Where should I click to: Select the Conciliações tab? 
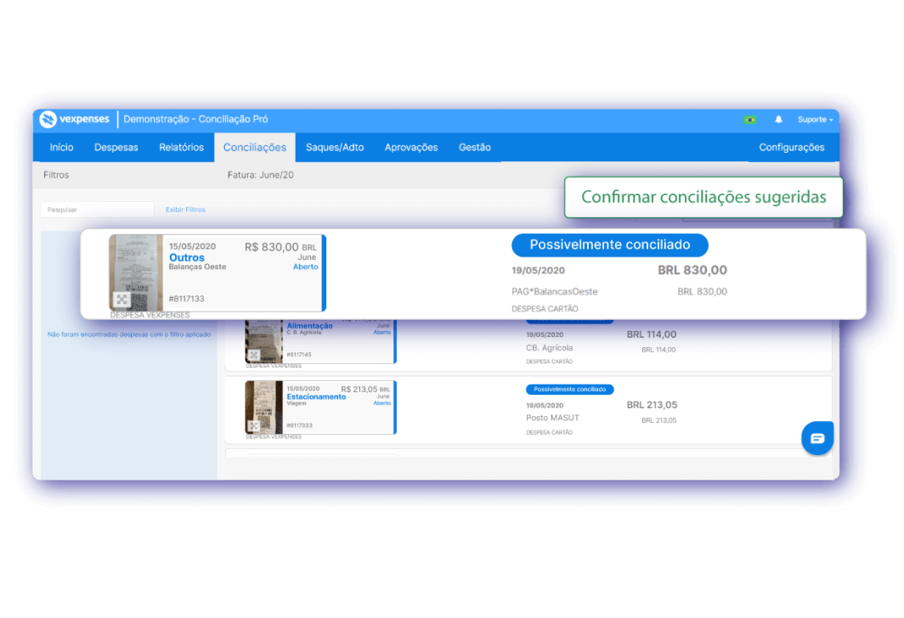[255, 148]
